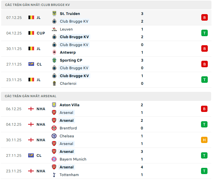Click green T badge for Leuven match

coord(204,33)
